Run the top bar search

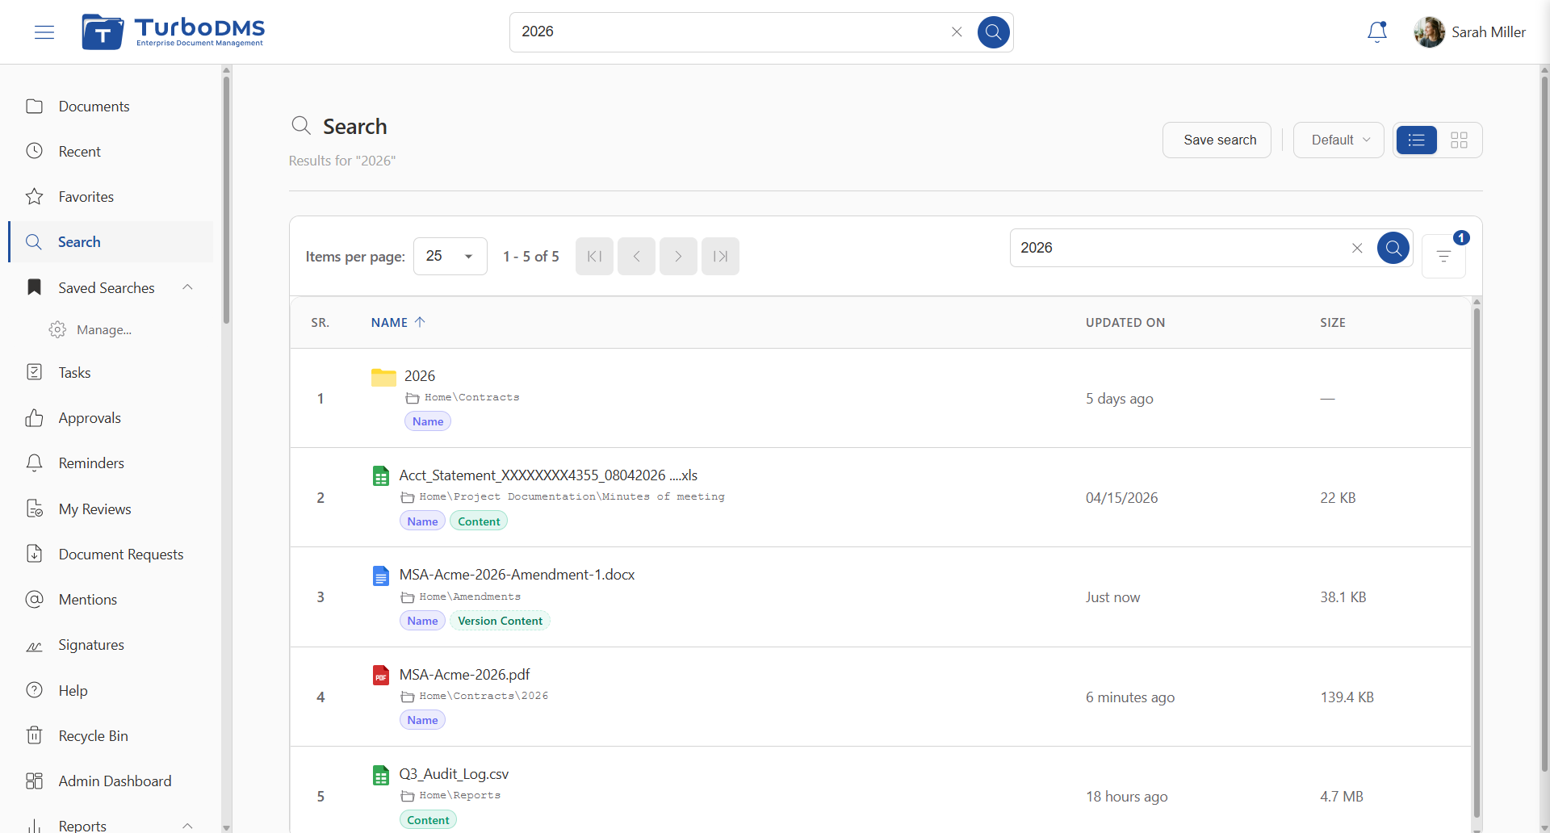(x=993, y=32)
